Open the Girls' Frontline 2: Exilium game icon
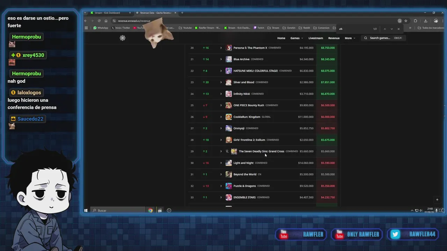 228,140
